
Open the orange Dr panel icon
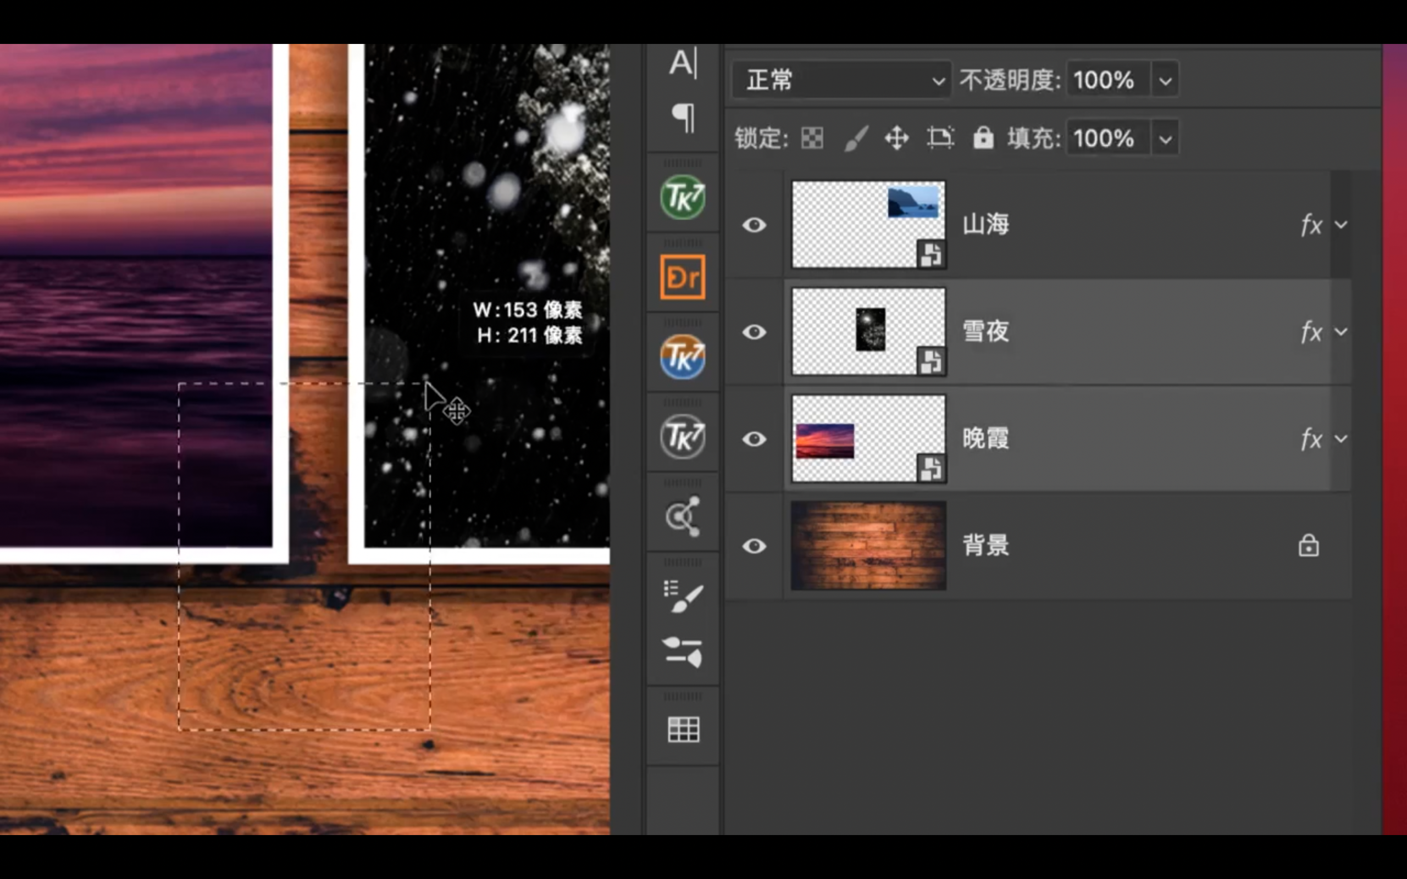(x=683, y=277)
